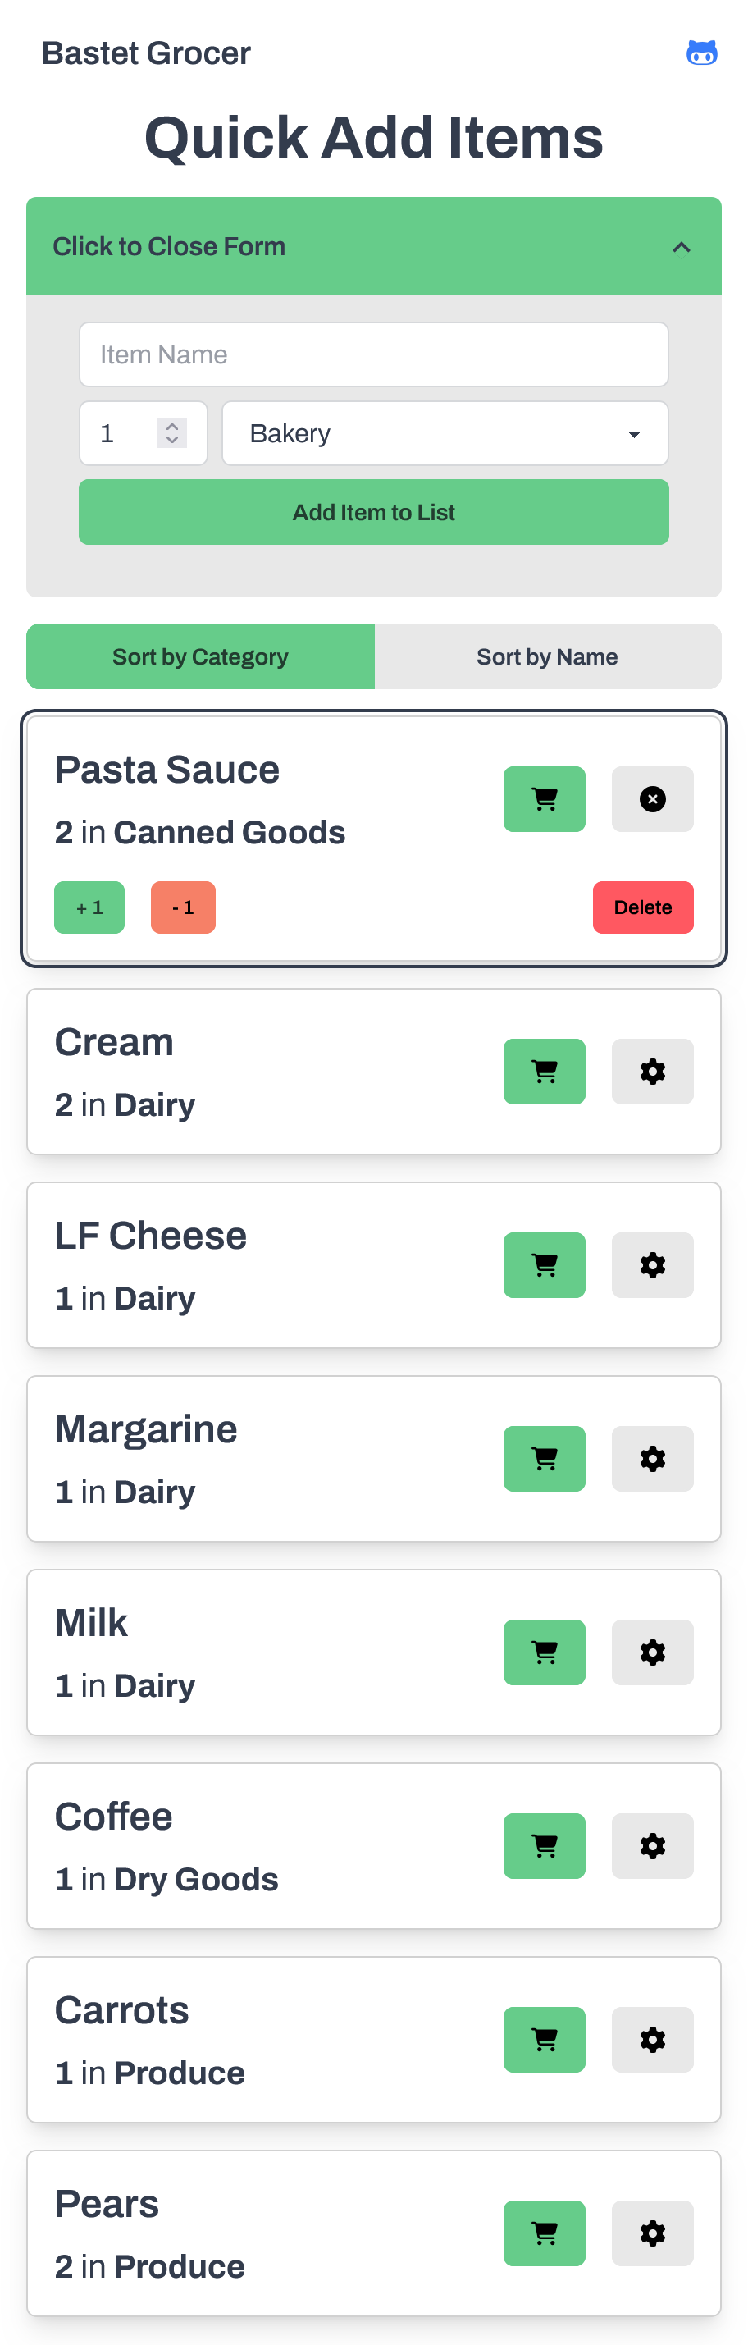Switch to Sort by Name

click(x=547, y=656)
